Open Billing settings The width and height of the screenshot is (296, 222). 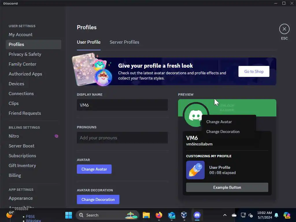[34, 175]
